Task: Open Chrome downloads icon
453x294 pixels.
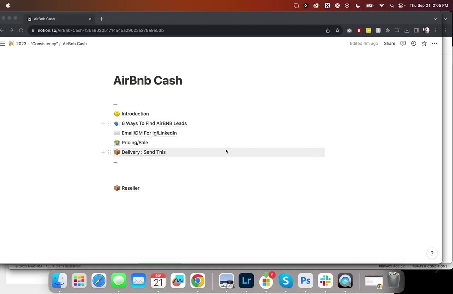Action: (x=407, y=30)
